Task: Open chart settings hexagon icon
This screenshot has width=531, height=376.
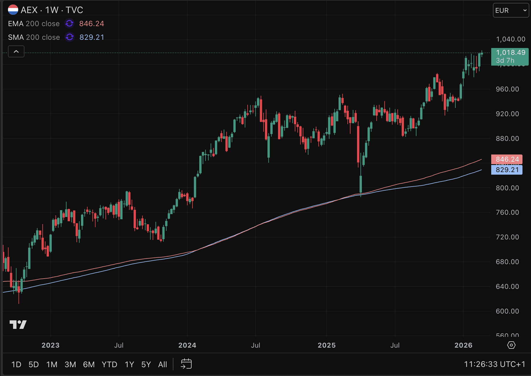Action: [511, 345]
